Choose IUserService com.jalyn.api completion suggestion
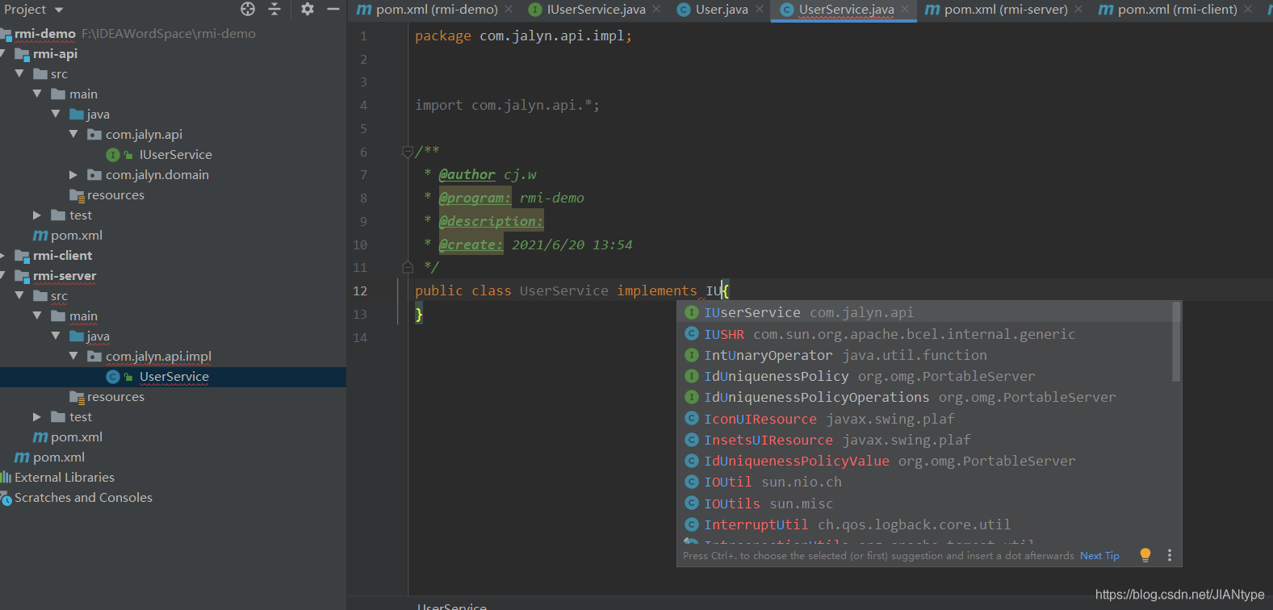The width and height of the screenshot is (1273, 610). point(924,312)
